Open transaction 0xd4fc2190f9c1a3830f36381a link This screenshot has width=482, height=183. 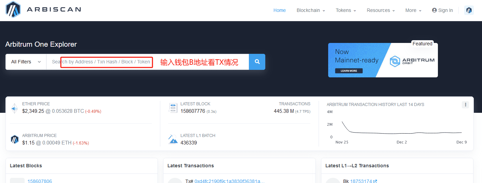[x=229, y=181]
